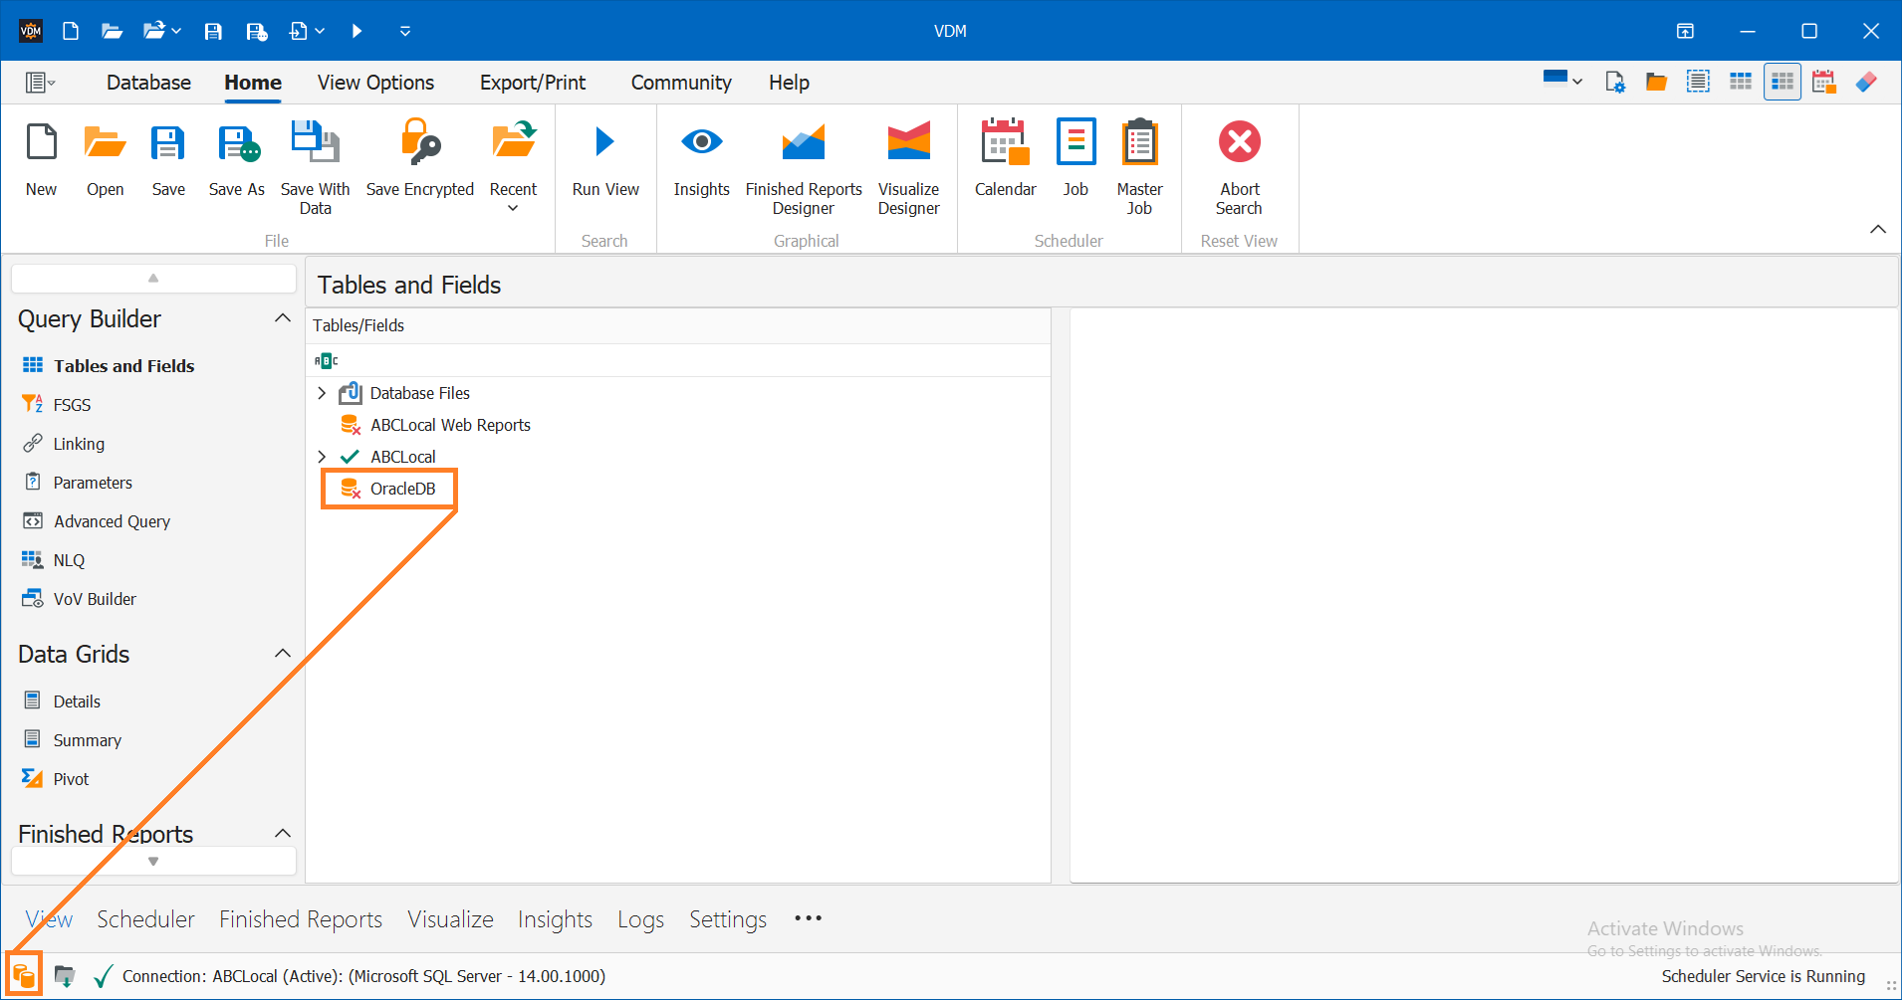Screen dimensions: 1902x1000
Task: Click Save As in the ribbon
Action: tap(237, 159)
